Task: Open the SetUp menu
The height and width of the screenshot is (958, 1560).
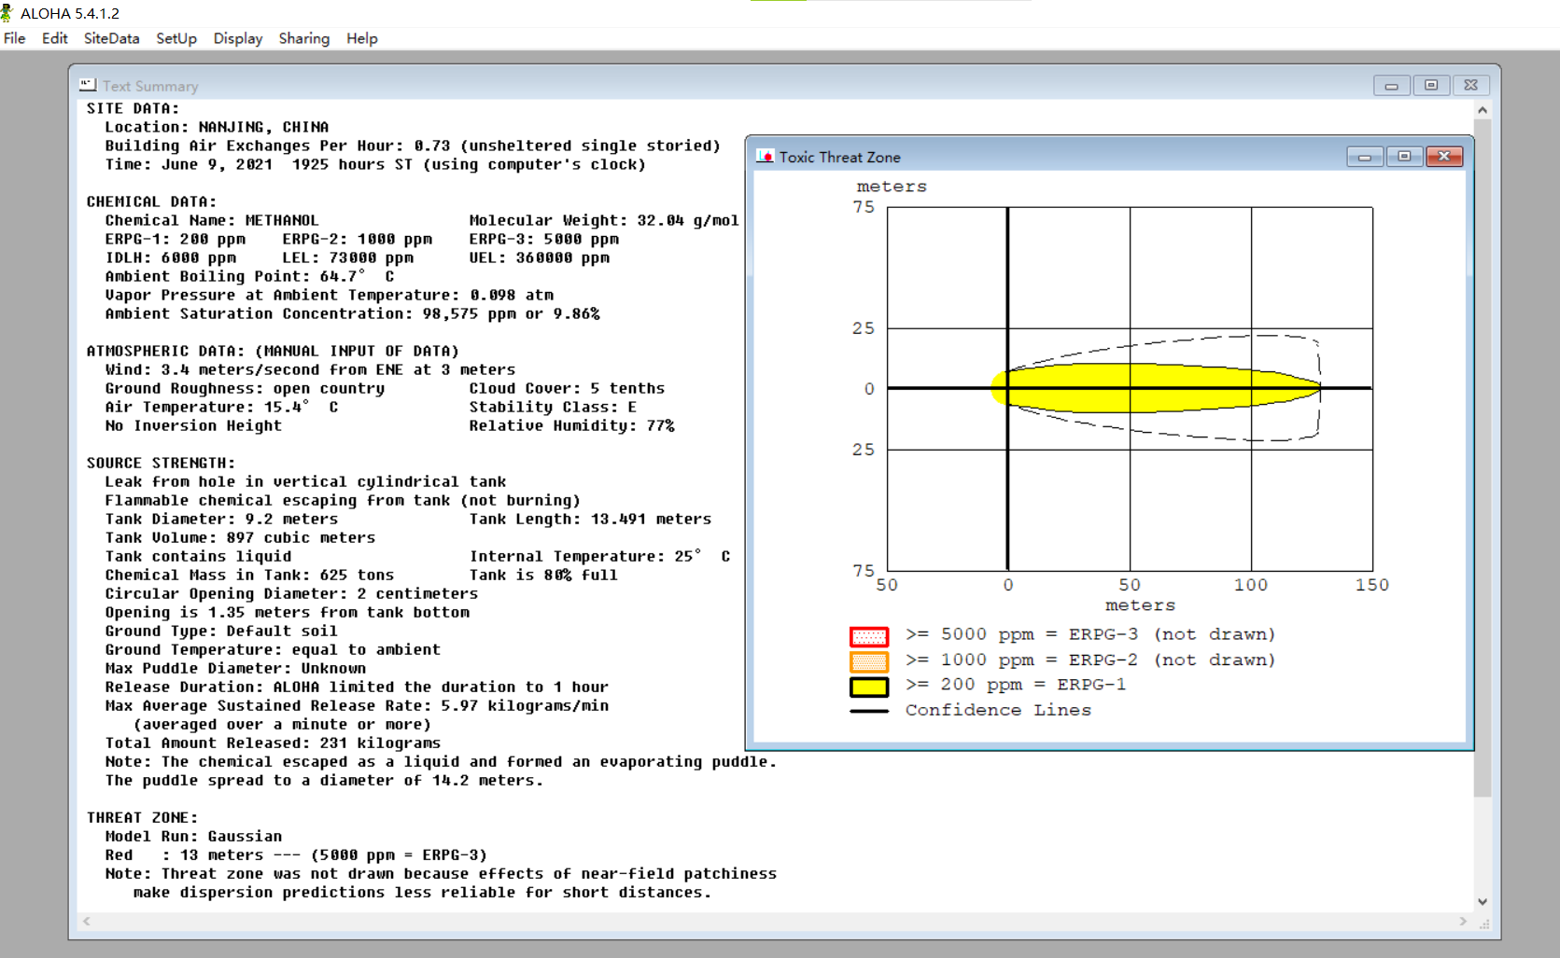Action: coord(176,38)
